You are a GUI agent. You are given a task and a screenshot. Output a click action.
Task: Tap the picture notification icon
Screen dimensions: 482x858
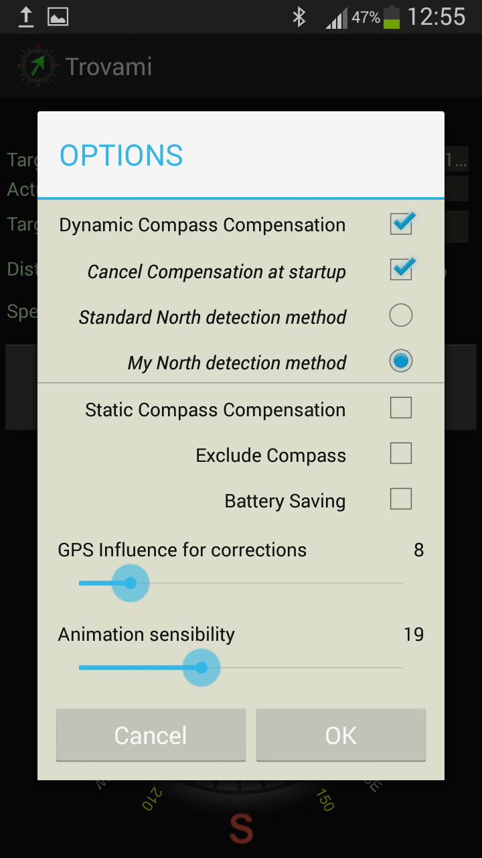click(58, 17)
